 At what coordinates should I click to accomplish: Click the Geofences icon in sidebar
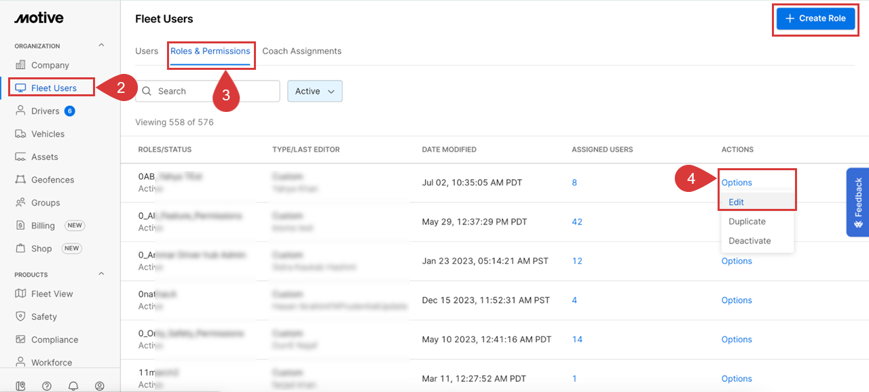tap(20, 180)
